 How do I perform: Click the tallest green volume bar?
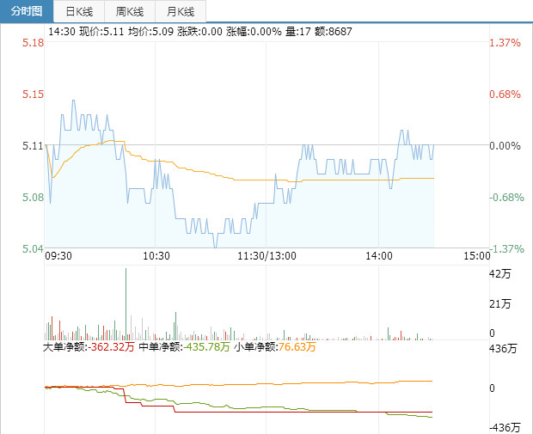click(x=126, y=304)
